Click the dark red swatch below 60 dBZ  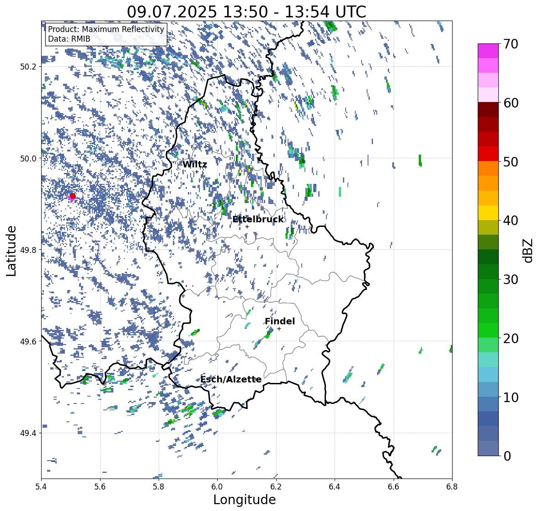(488, 110)
